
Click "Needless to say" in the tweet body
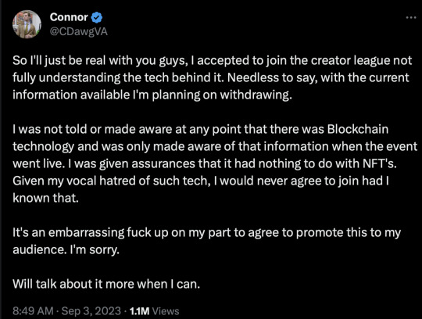point(273,78)
